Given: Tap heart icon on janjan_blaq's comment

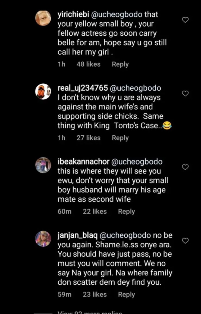Looking at the screenshot, I should click(x=185, y=241).
